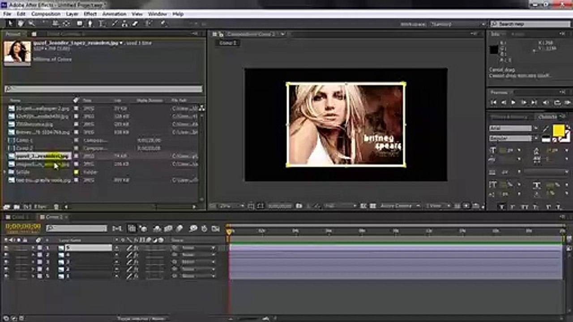Viewport: 573px width, 322px height.
Task: Hide layer 2 with its eye icon
Action: (6, 255)
